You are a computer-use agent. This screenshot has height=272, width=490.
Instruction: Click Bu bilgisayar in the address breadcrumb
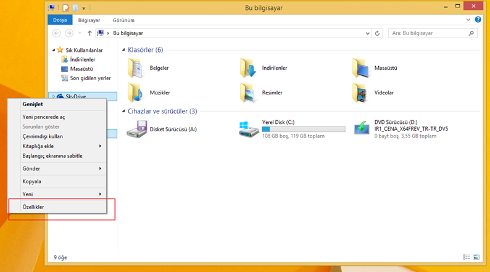pos(128,33)
